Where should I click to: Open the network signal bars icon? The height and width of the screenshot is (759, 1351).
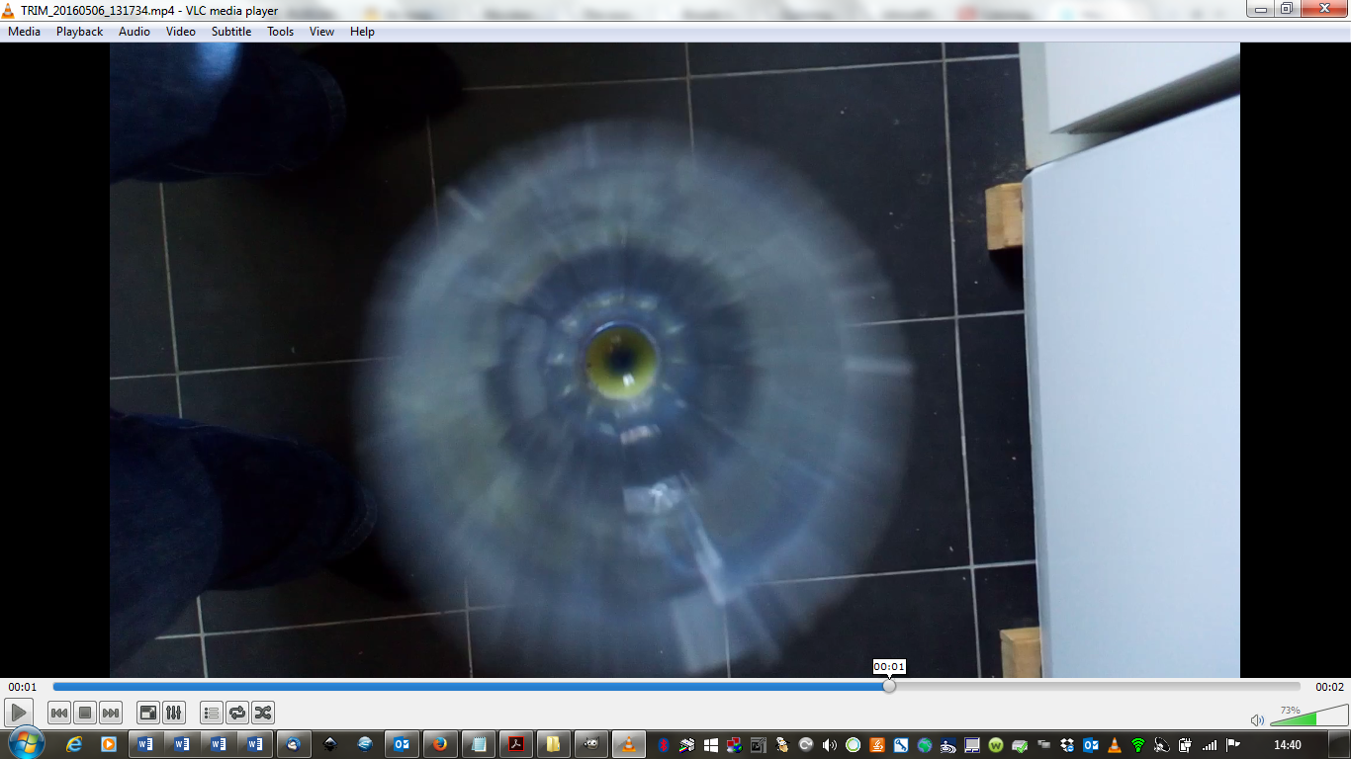click(x=1210, y=744)
